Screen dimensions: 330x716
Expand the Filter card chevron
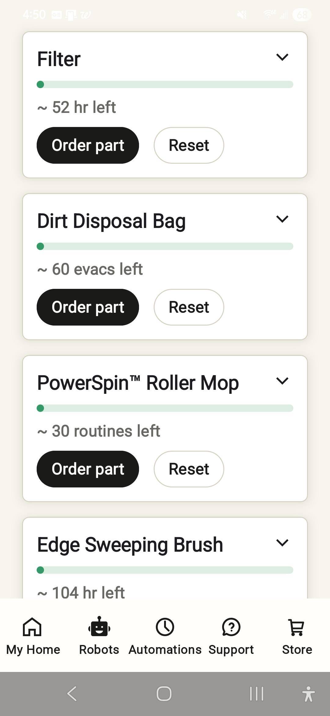[282, 57]
